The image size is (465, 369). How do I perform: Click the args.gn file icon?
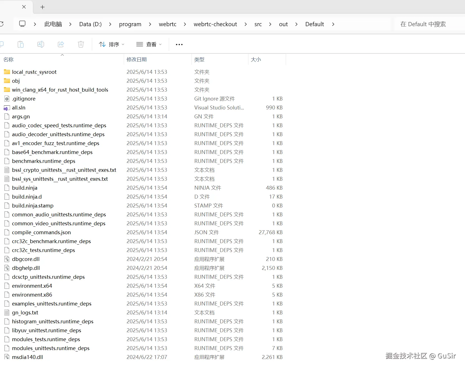coord(7,116)
